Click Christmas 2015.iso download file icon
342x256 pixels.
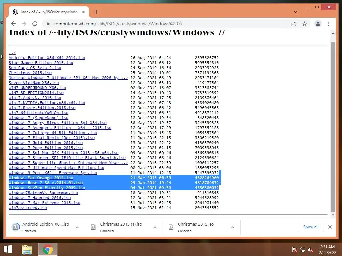click(171, 227)
